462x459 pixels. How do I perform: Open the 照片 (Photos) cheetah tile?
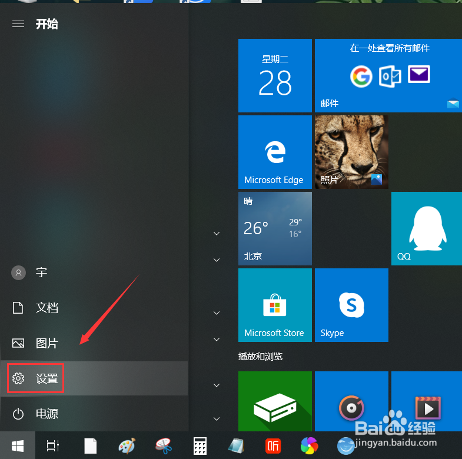pyautogui.click(x=351, y=152)
